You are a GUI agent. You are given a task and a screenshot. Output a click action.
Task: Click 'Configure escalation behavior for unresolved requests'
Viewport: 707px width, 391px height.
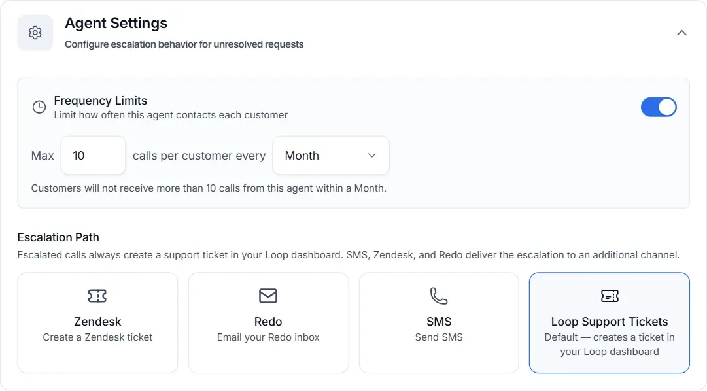[184, 44]
